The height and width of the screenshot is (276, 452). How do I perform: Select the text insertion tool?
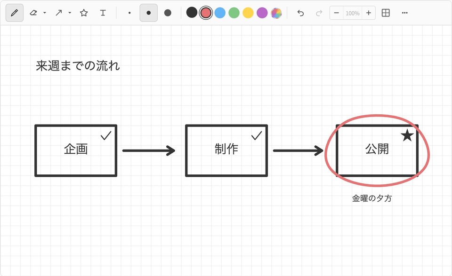tap(103, 13)
